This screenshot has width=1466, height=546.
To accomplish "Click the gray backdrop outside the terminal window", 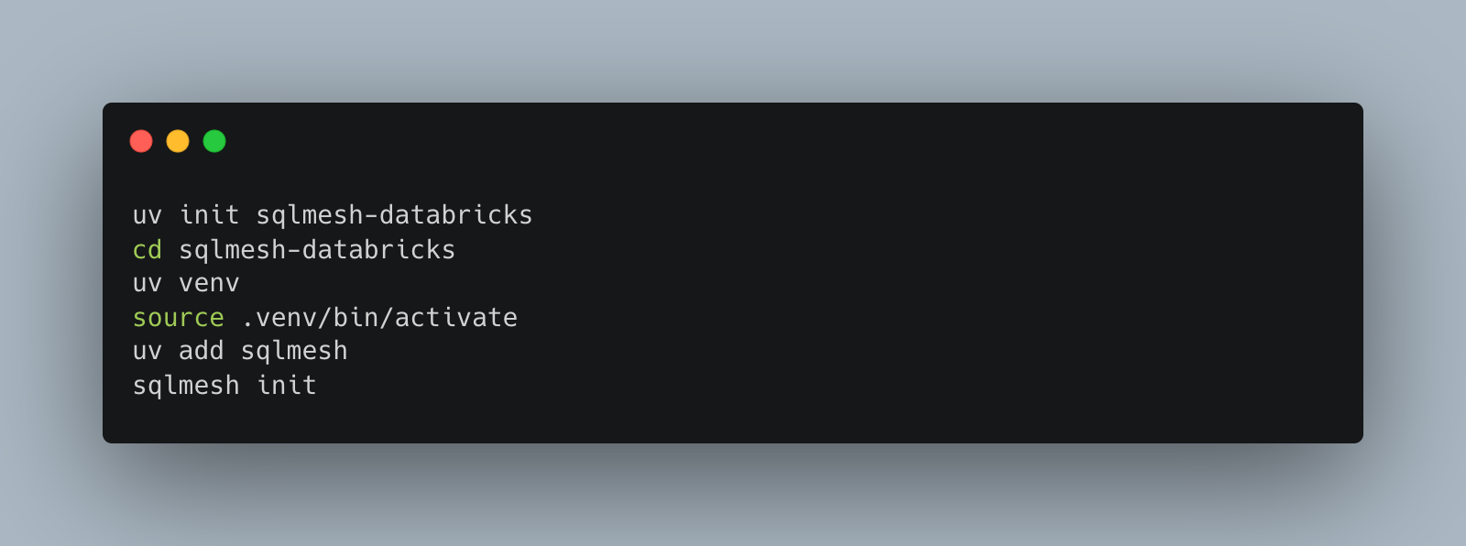I will pos(733,46).
